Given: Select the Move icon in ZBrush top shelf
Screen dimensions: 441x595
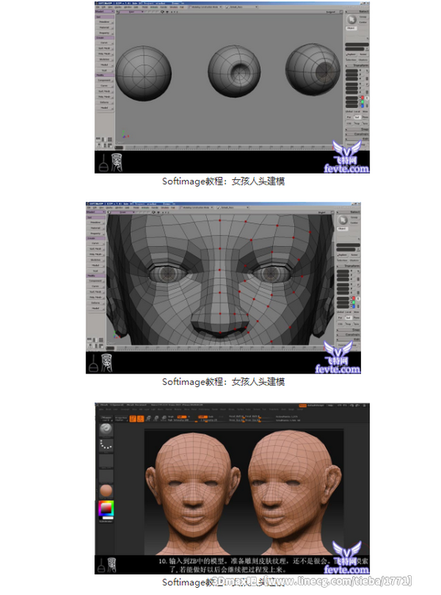Looking at the screenshot, I should [148, 419].
